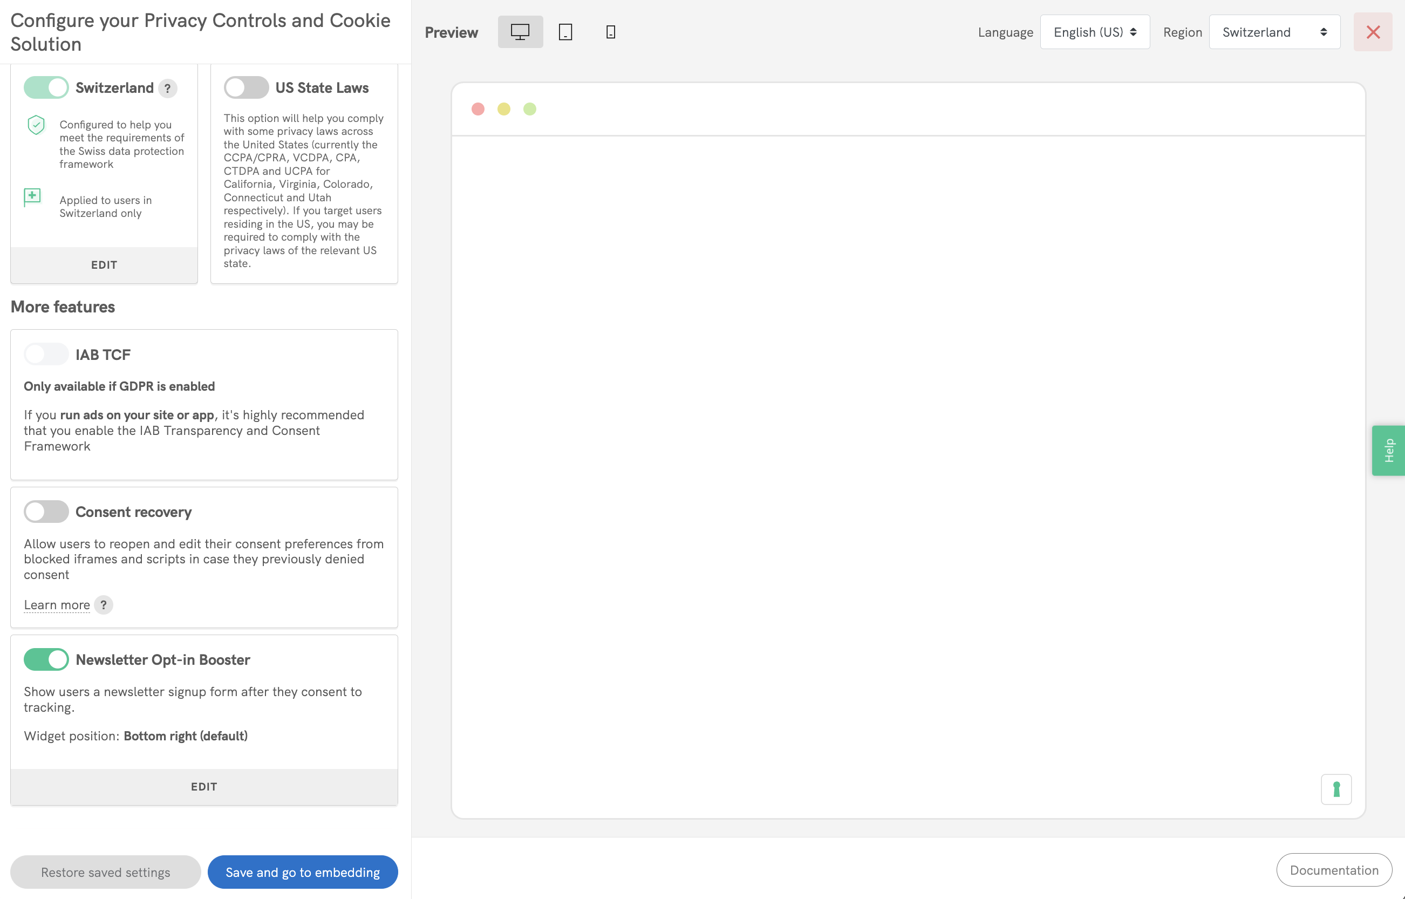This screenshot has width=1405, height=899.
Task: Click EDIT under Newsletter Opt-in Booster
Action: click(204, 787)
